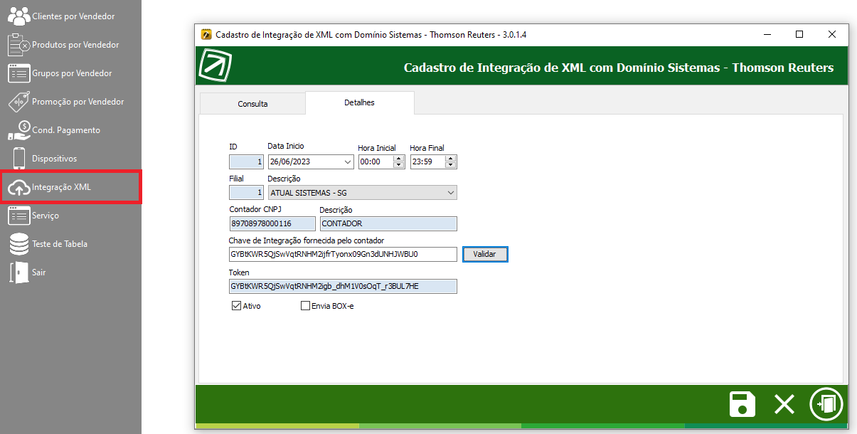Click the save floppy disk icon

(742, 404)
